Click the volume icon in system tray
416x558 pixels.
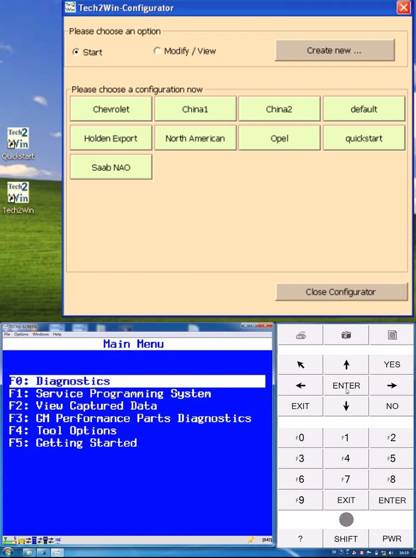[x=391, y=553]
